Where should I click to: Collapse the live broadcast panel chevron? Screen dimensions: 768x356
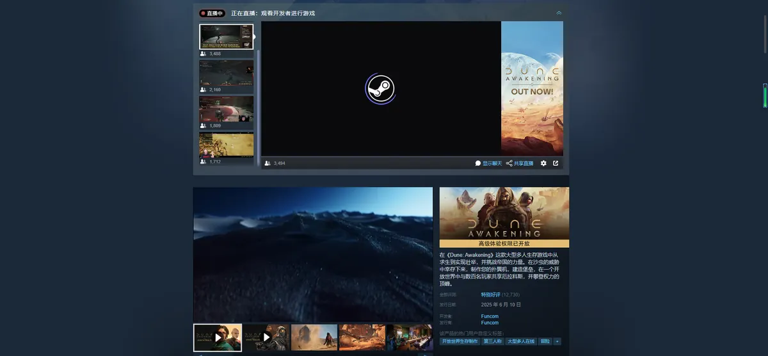(x=559, y=13)
